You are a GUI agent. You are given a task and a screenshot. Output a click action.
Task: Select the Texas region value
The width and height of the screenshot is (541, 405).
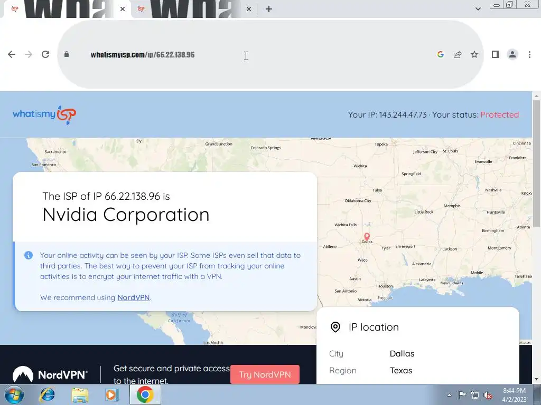pos(401,371)
